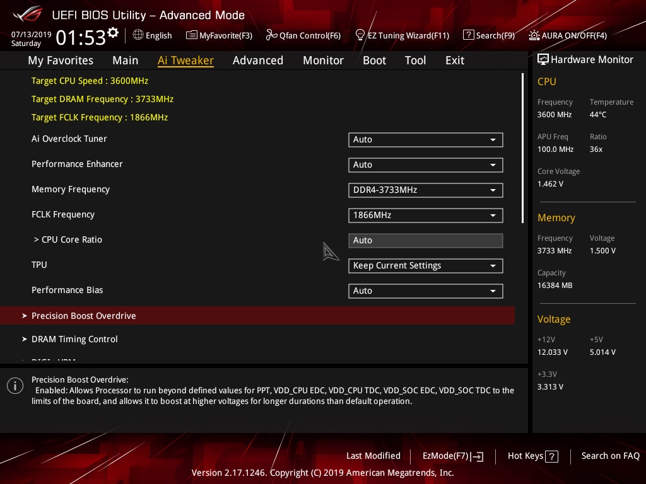646x484 pixels.
Task: Open MyFavorite(F3) menu
Action: click(x=219, y=35)
